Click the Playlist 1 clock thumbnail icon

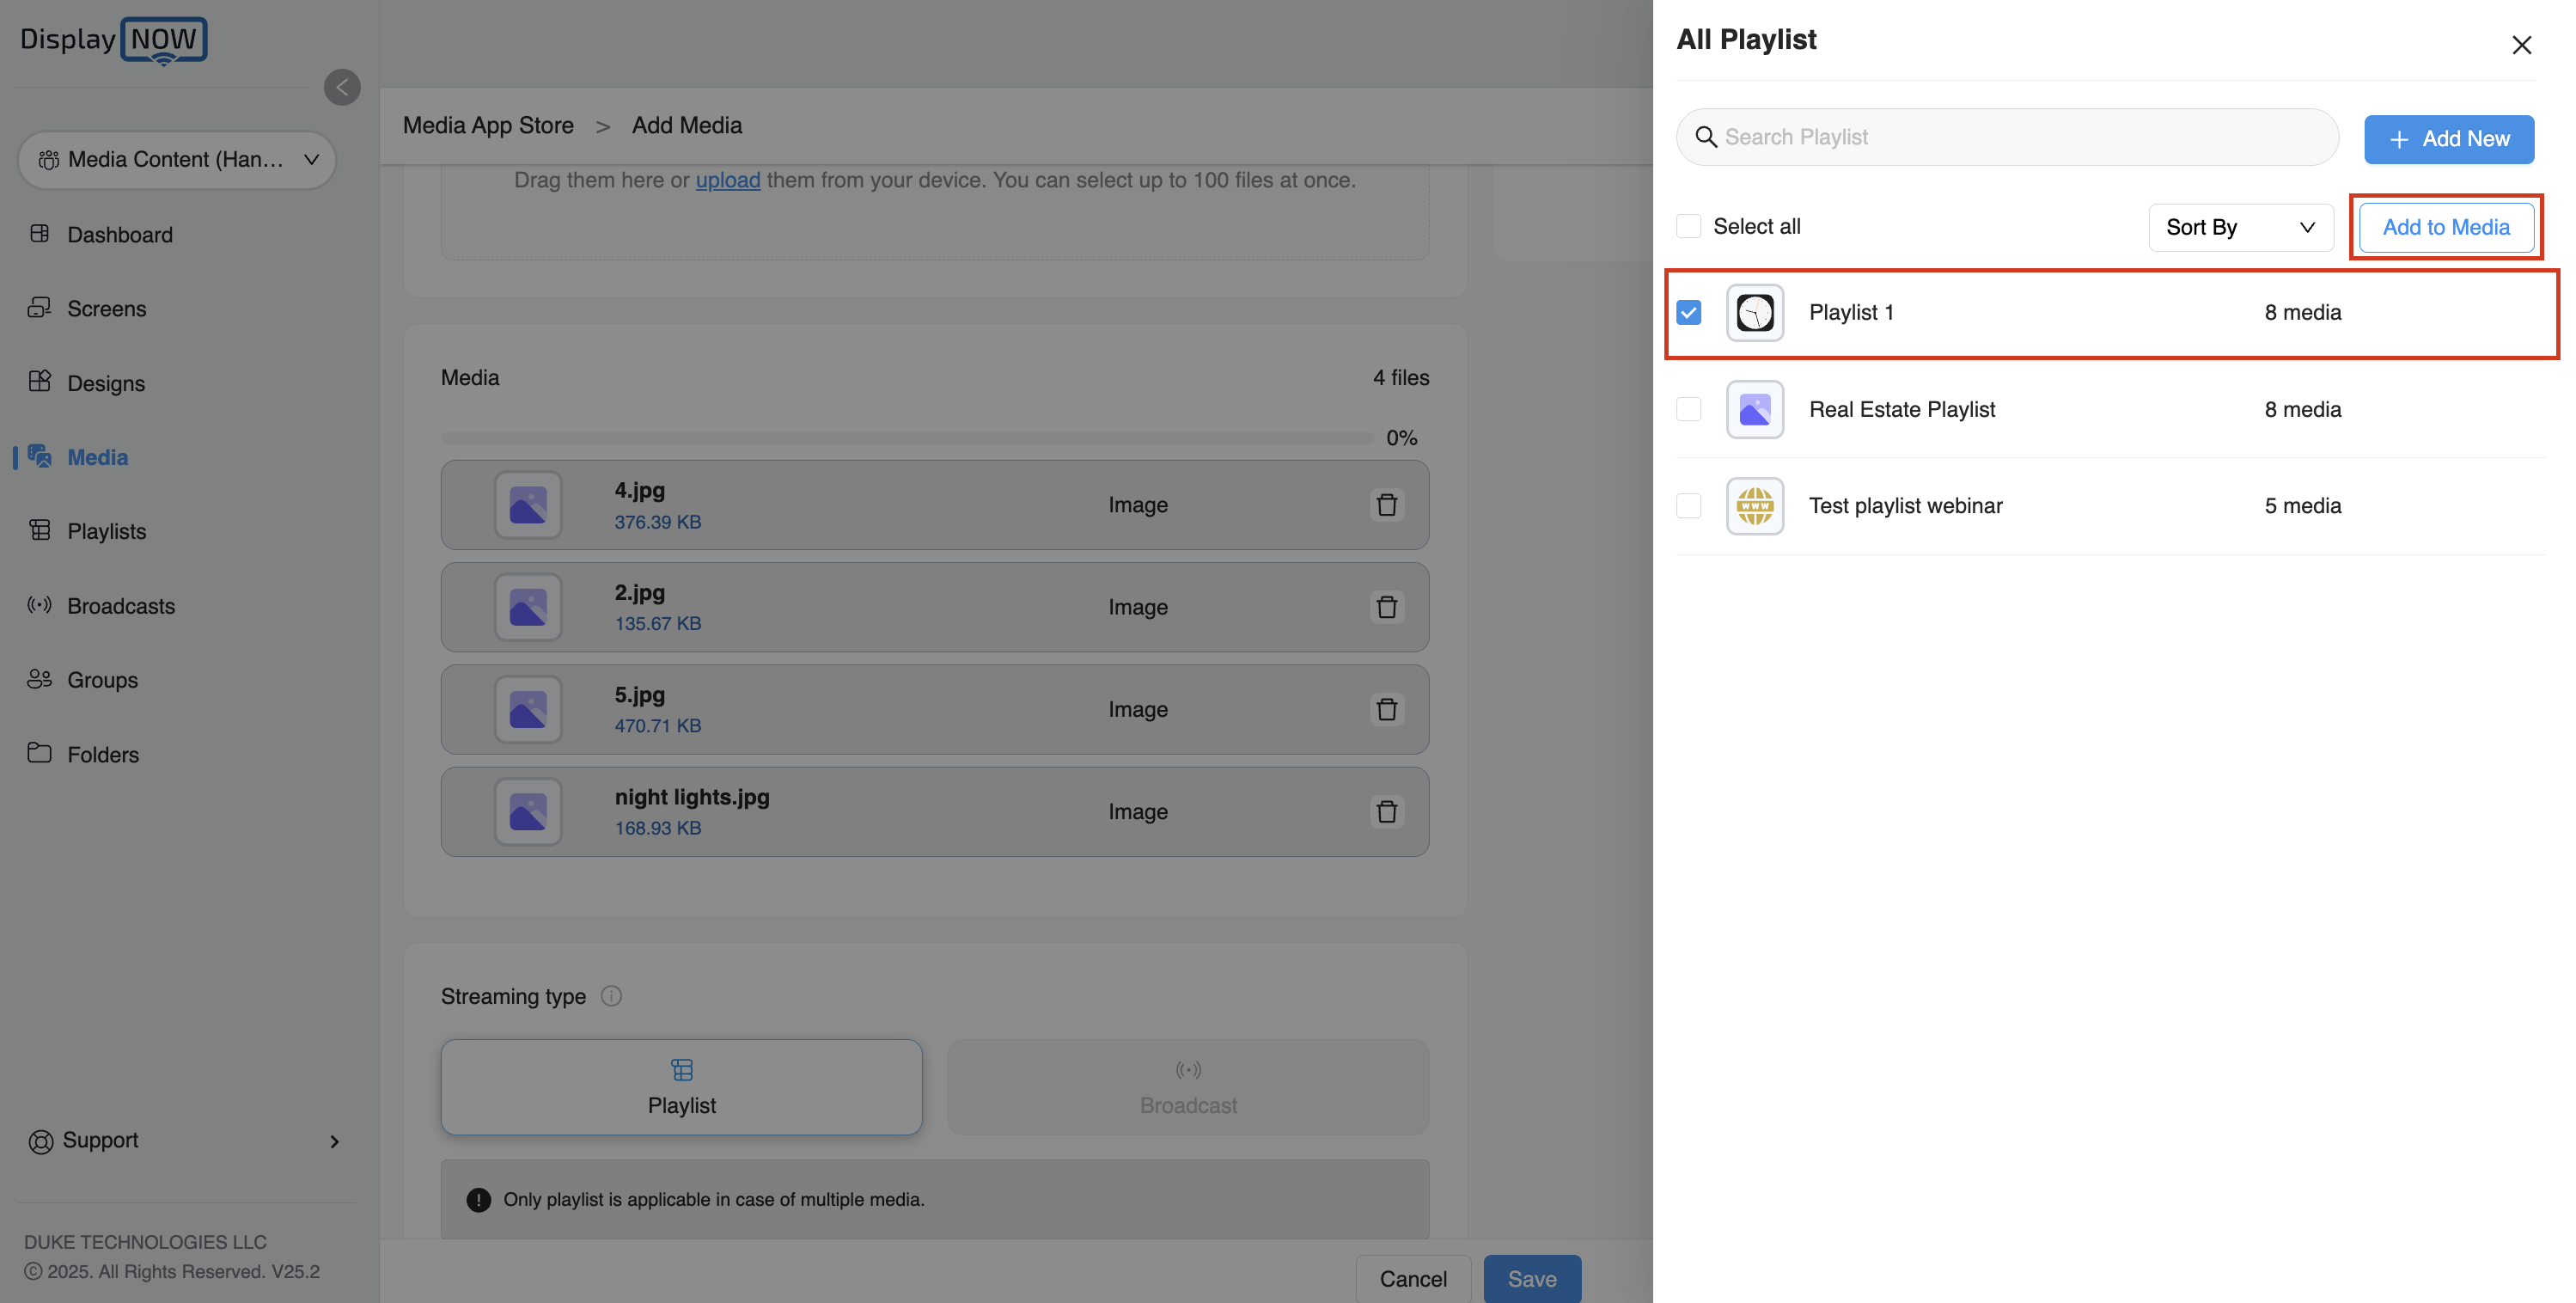[x=1754, y=313]
